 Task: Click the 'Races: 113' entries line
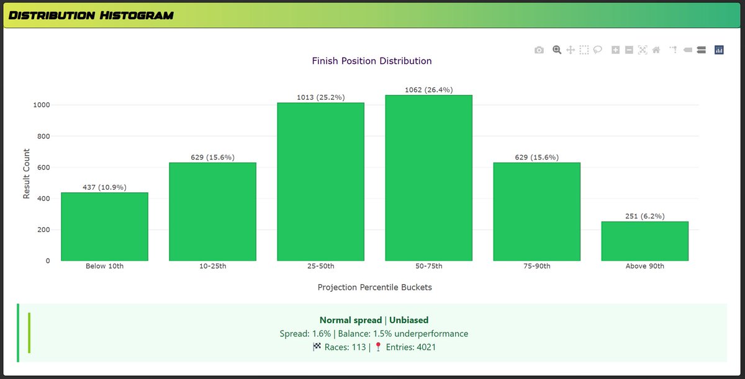click(x=374, y=347)
